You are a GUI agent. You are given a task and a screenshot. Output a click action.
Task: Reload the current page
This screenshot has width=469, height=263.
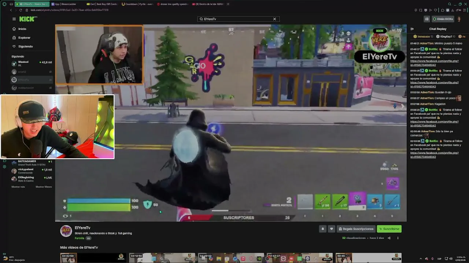(21, 10)
